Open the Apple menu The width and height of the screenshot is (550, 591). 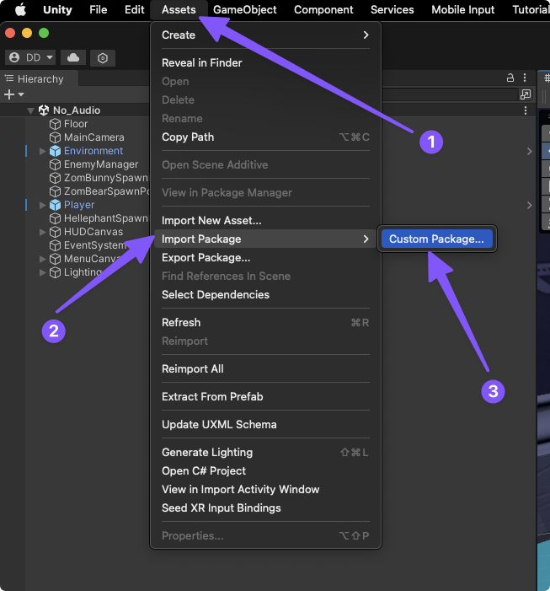20,10
